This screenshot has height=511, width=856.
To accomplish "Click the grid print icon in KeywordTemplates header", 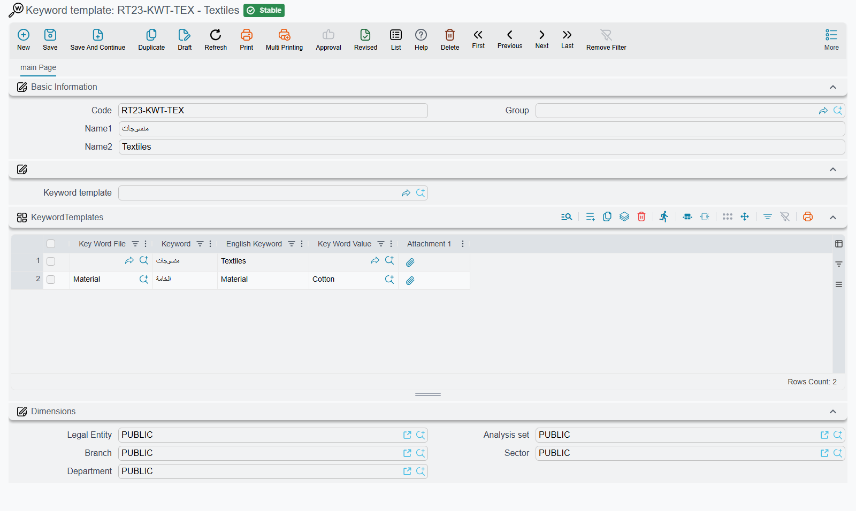I will coord(808,216).
